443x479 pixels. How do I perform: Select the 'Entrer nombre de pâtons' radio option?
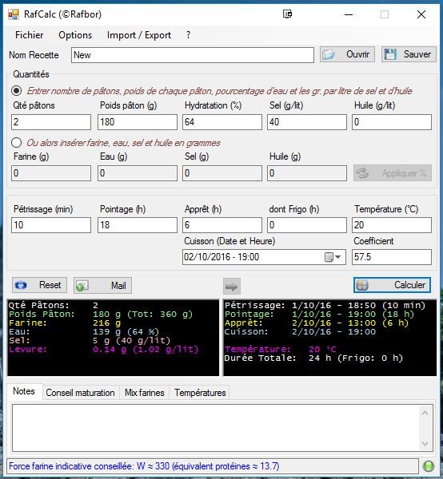(16, 91)
